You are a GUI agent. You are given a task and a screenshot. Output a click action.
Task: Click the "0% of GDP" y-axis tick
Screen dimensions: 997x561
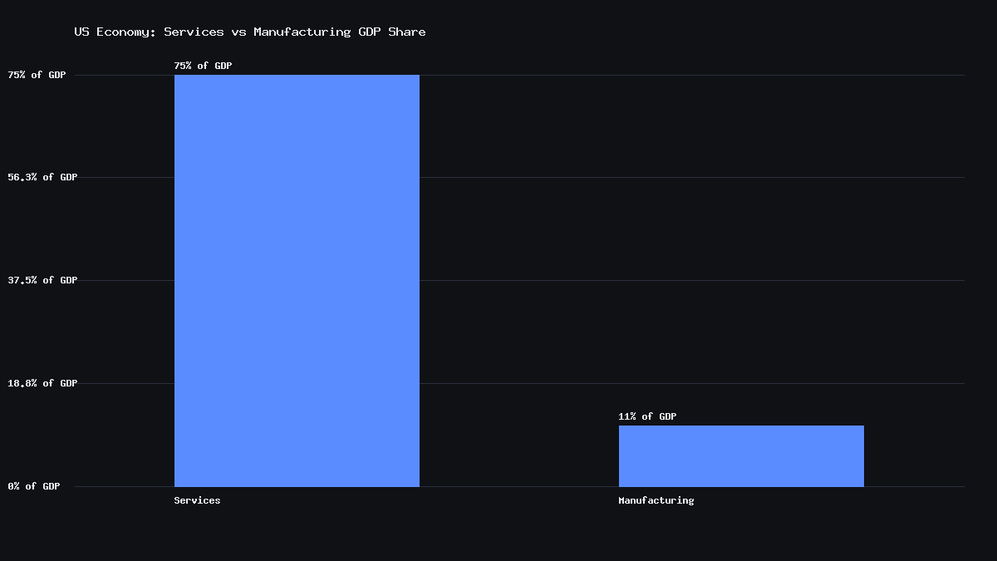click(34, 486)
